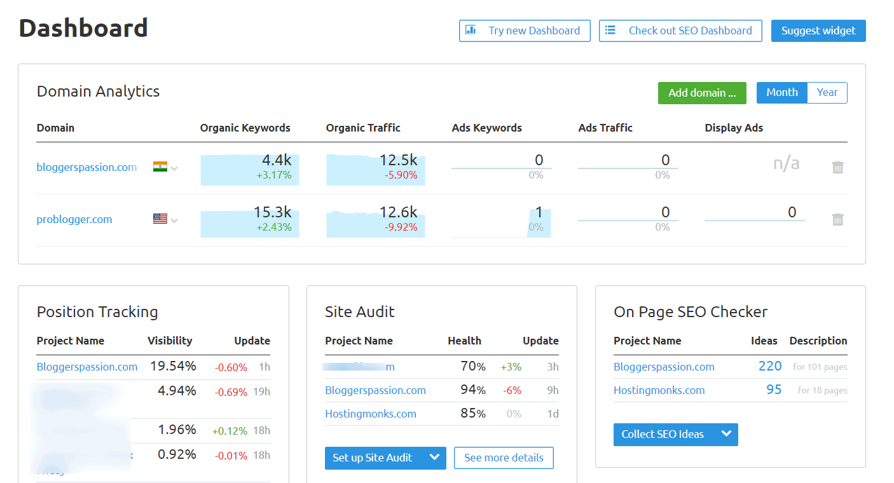The width and height of the screenshot is (894, 483).
Task: Open country dropdown arrow for problogger.com
Action: point(174,221)
